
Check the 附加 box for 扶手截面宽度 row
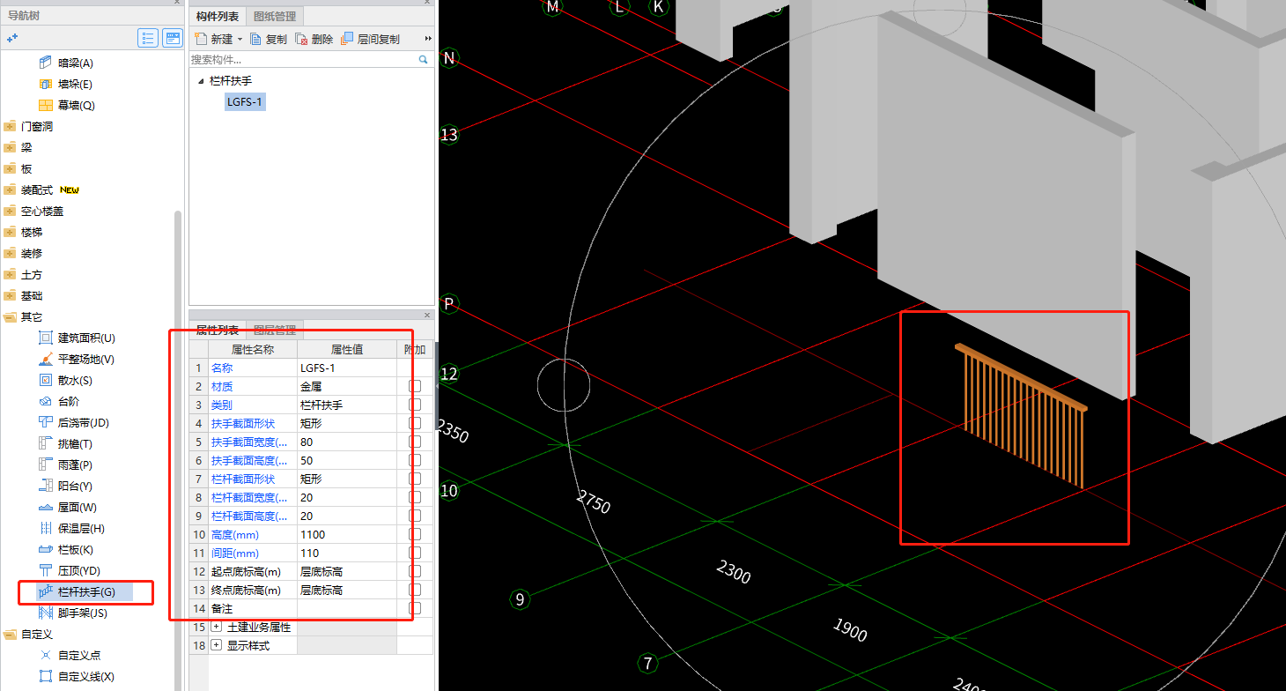click(x=415, y=442)
